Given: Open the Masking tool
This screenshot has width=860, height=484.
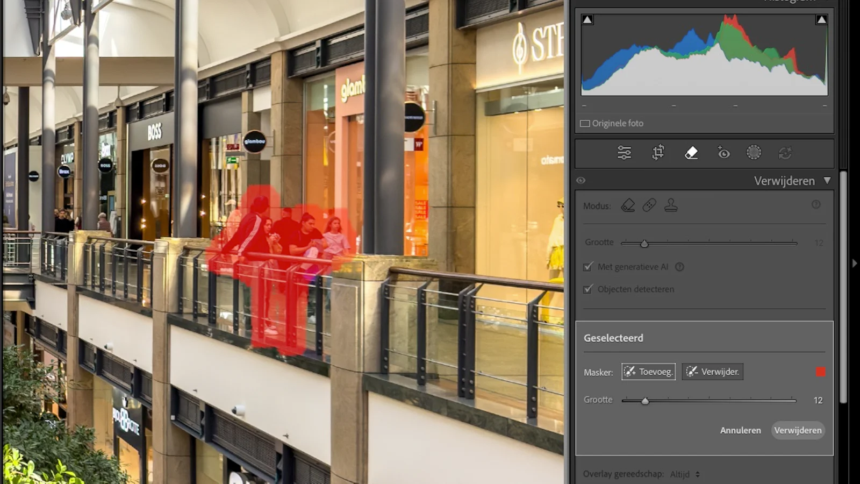Looking at the screenshot, I should (754, 153).
